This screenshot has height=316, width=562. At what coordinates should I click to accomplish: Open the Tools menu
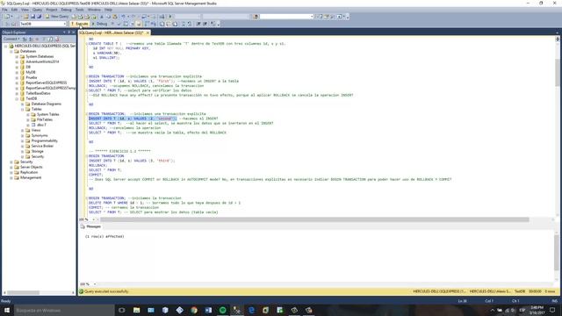point(80,10)
